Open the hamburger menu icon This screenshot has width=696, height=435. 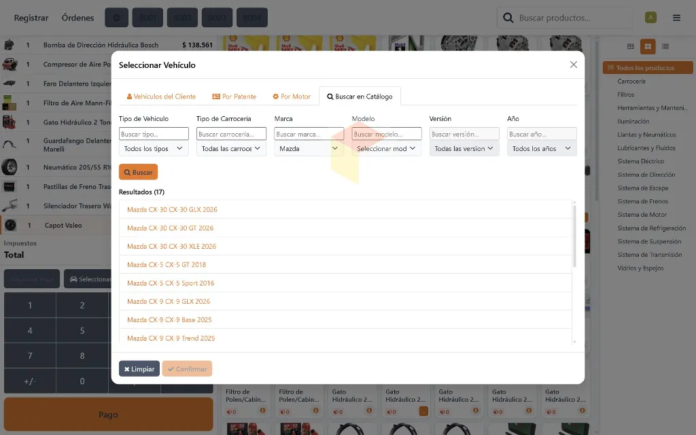[676, 18]
